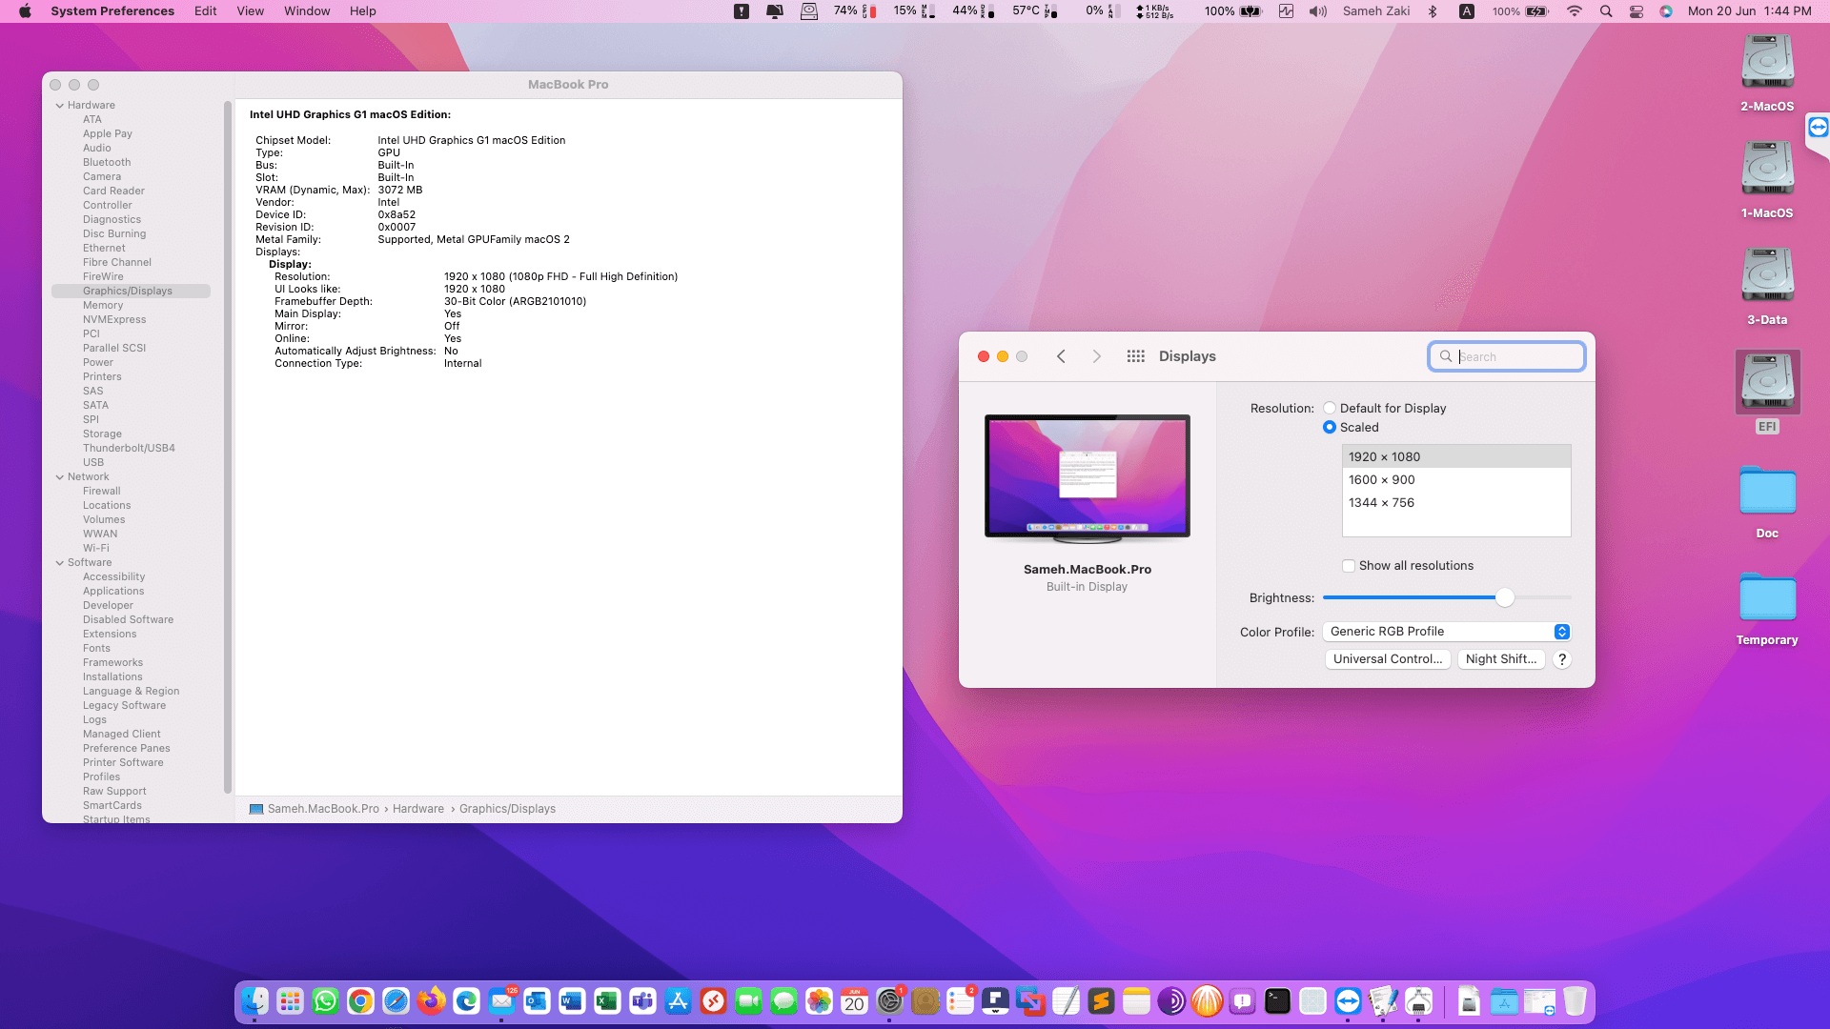Open the EFI drive on desktop
The width and height of the screenshot is (1830, 1029).
click(x=1767, y=392)
